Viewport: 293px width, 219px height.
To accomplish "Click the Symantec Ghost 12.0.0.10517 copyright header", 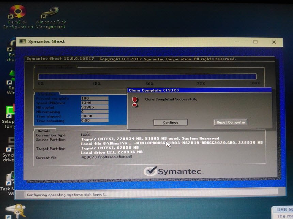I will [131, 59].
